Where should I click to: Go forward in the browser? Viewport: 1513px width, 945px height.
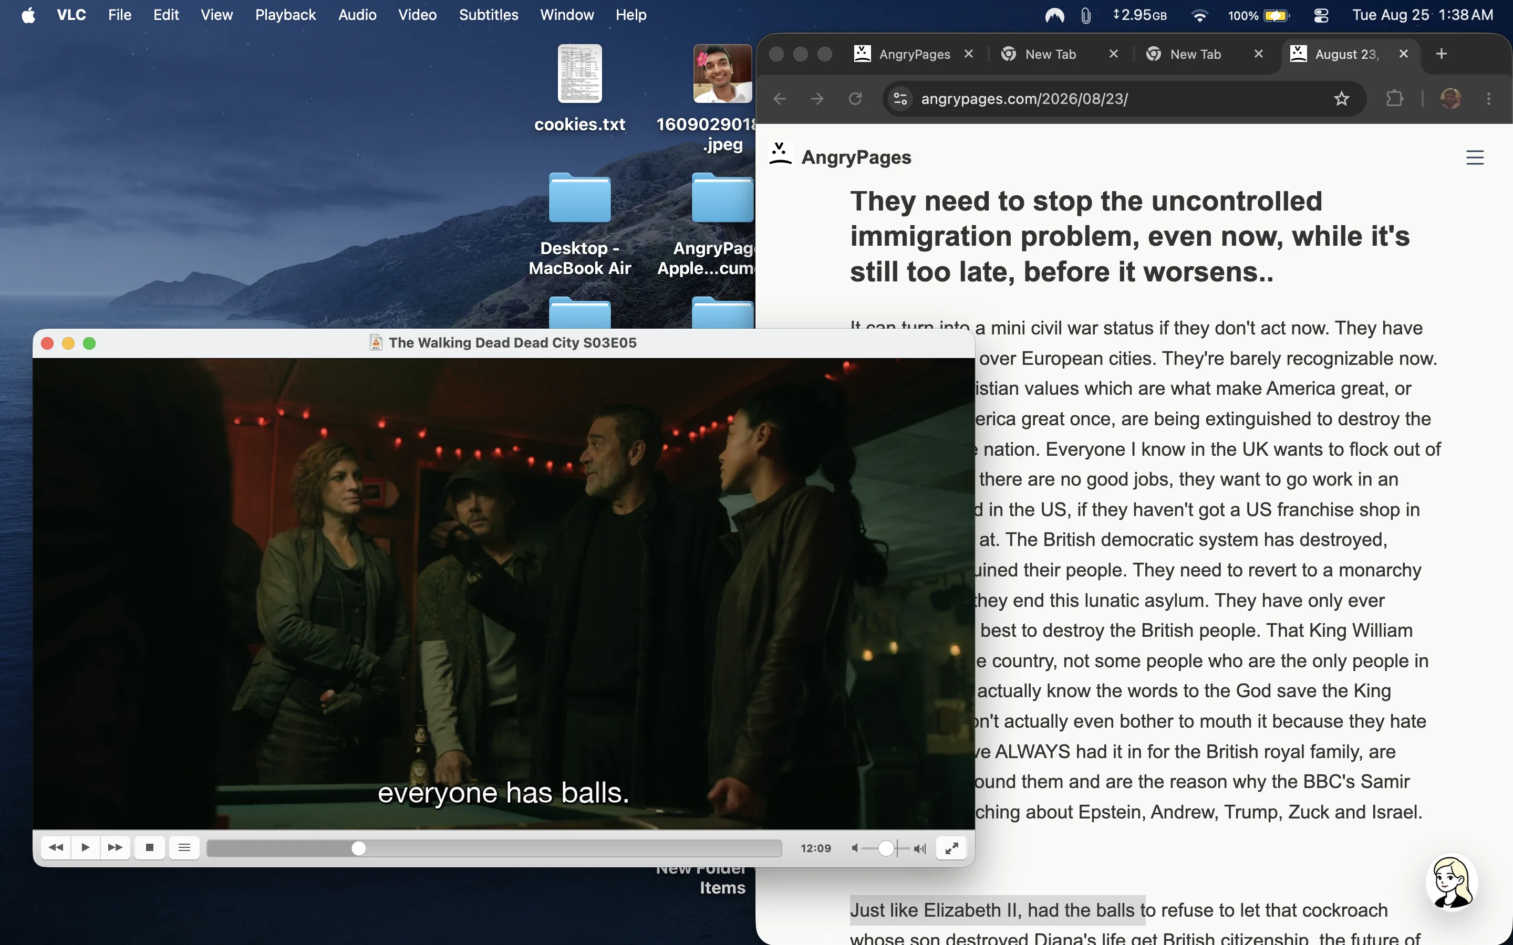tap(817, 99)
